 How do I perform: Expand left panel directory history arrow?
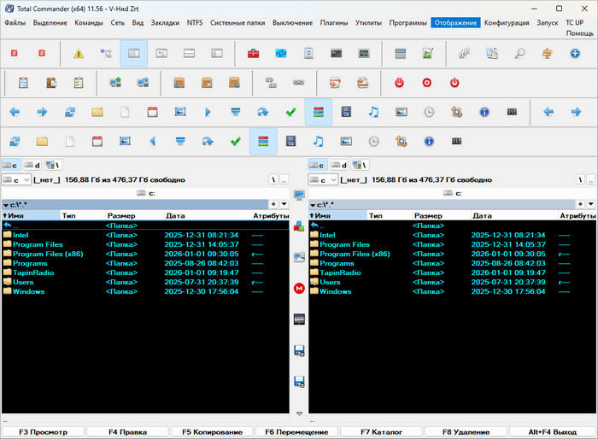[284, 204]
